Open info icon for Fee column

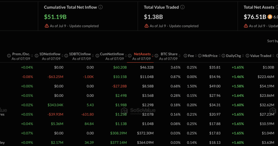(185, 56)
